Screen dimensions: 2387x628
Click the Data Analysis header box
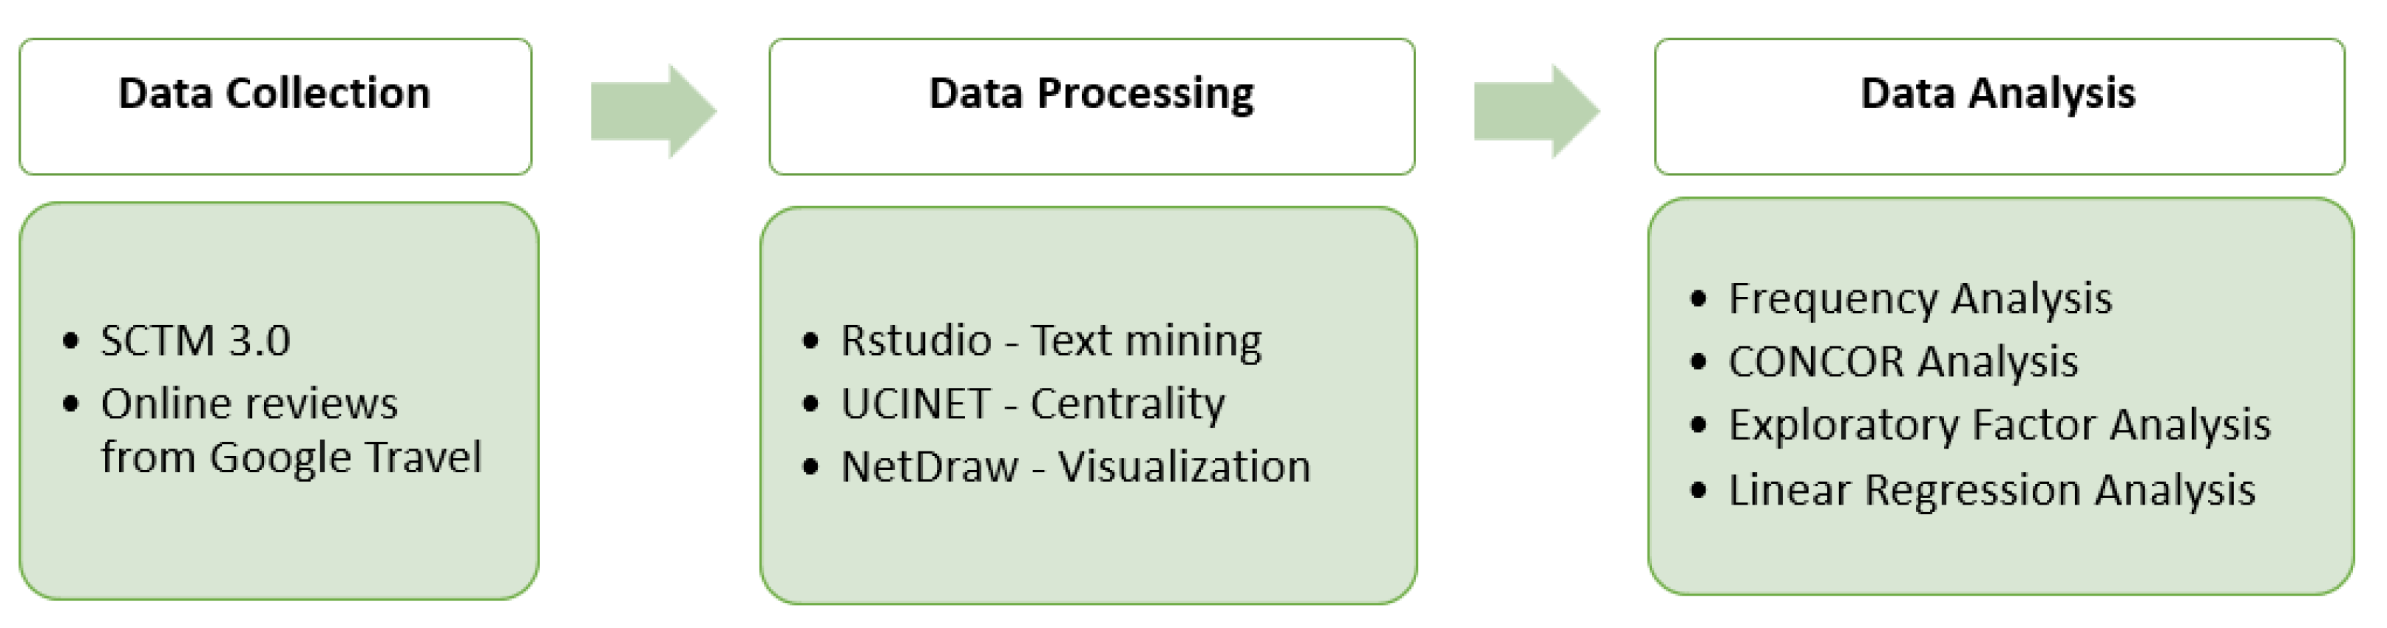1999,106
